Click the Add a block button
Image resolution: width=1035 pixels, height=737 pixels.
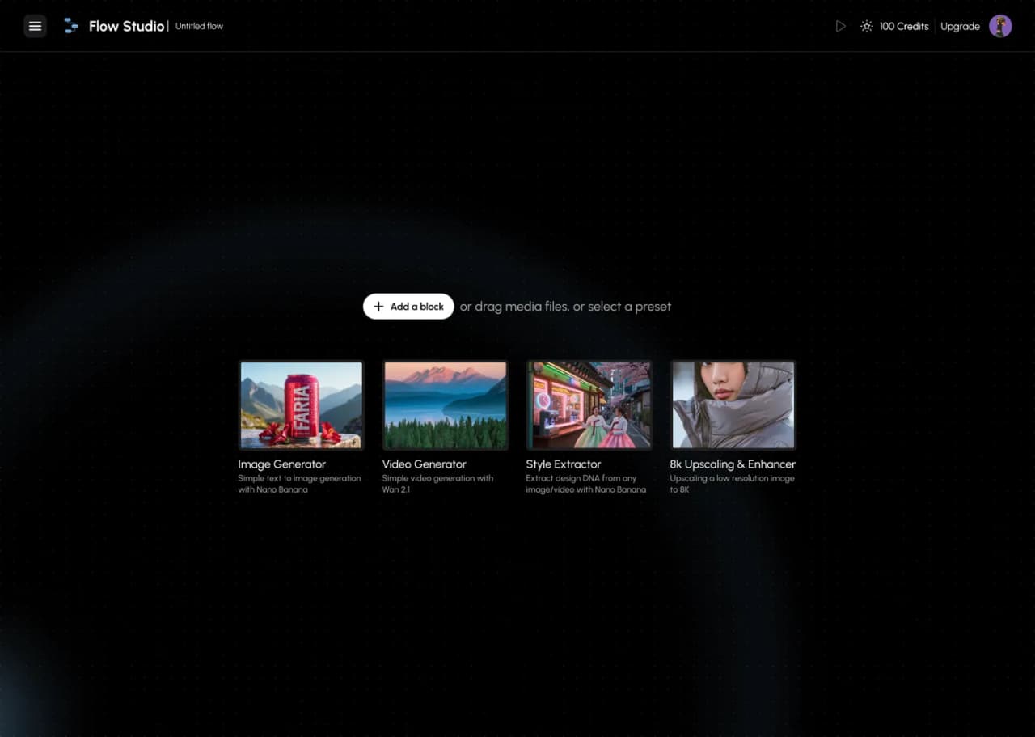click(408, 307)
